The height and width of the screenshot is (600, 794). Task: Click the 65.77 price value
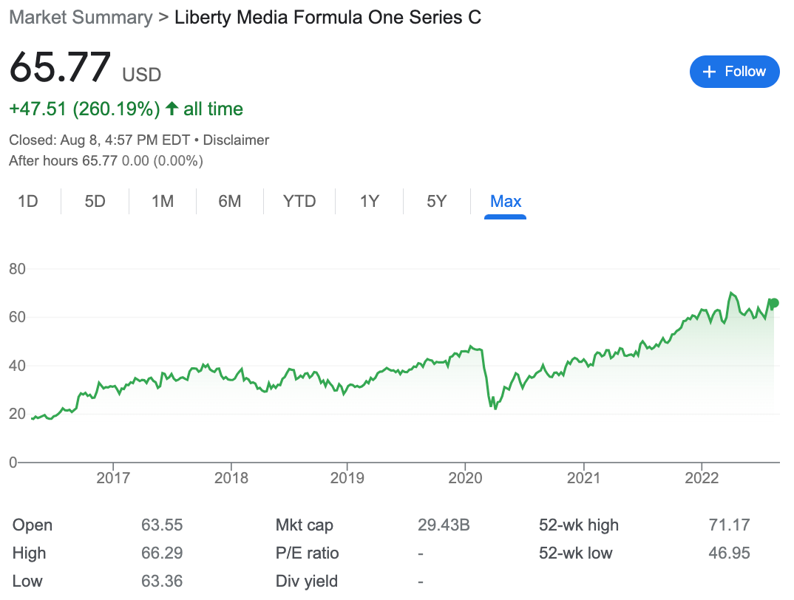[x=60, y=67]
